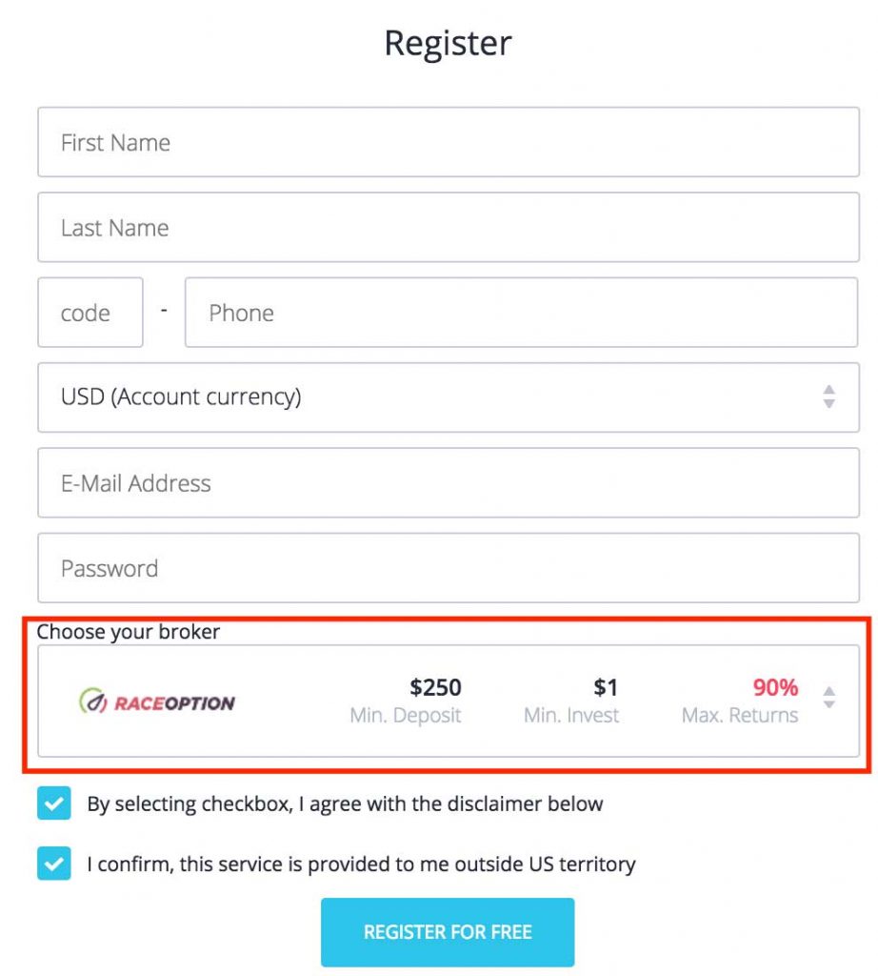Click the 90% Max. Returns value
878x976 pixels.
[x=775, y=687]
